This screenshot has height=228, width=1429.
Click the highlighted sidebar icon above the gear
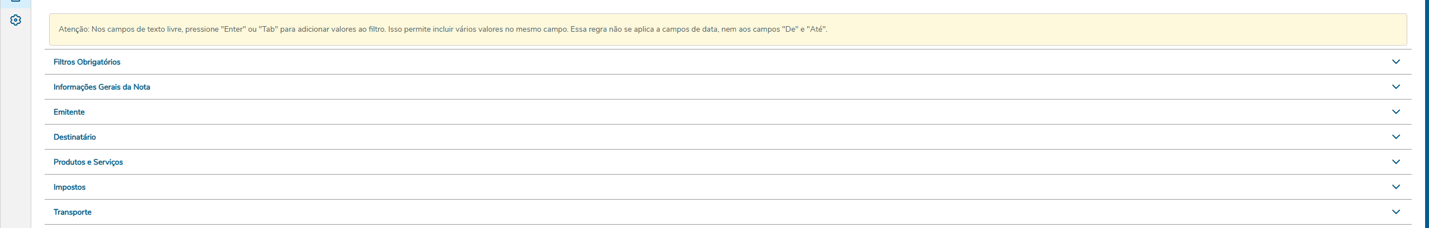coord(16,2)
